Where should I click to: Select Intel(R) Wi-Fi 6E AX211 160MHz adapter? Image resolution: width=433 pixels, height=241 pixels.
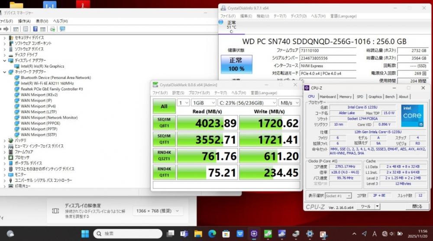(x=47, y=83)
